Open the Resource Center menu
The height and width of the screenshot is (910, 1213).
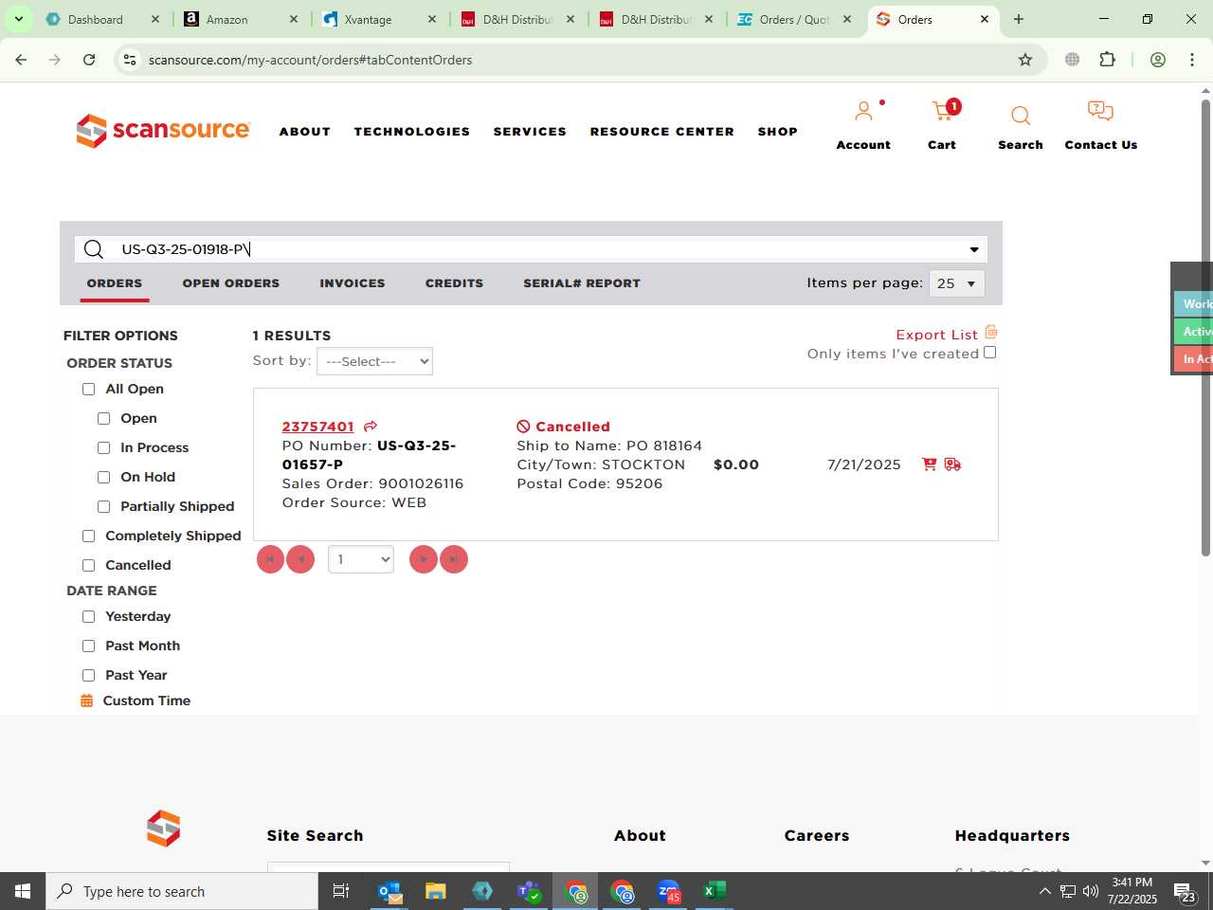point(662,132)
